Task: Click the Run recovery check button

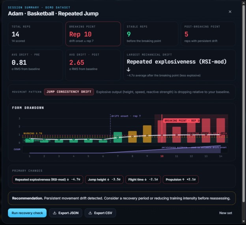Action: click(27, 213)
